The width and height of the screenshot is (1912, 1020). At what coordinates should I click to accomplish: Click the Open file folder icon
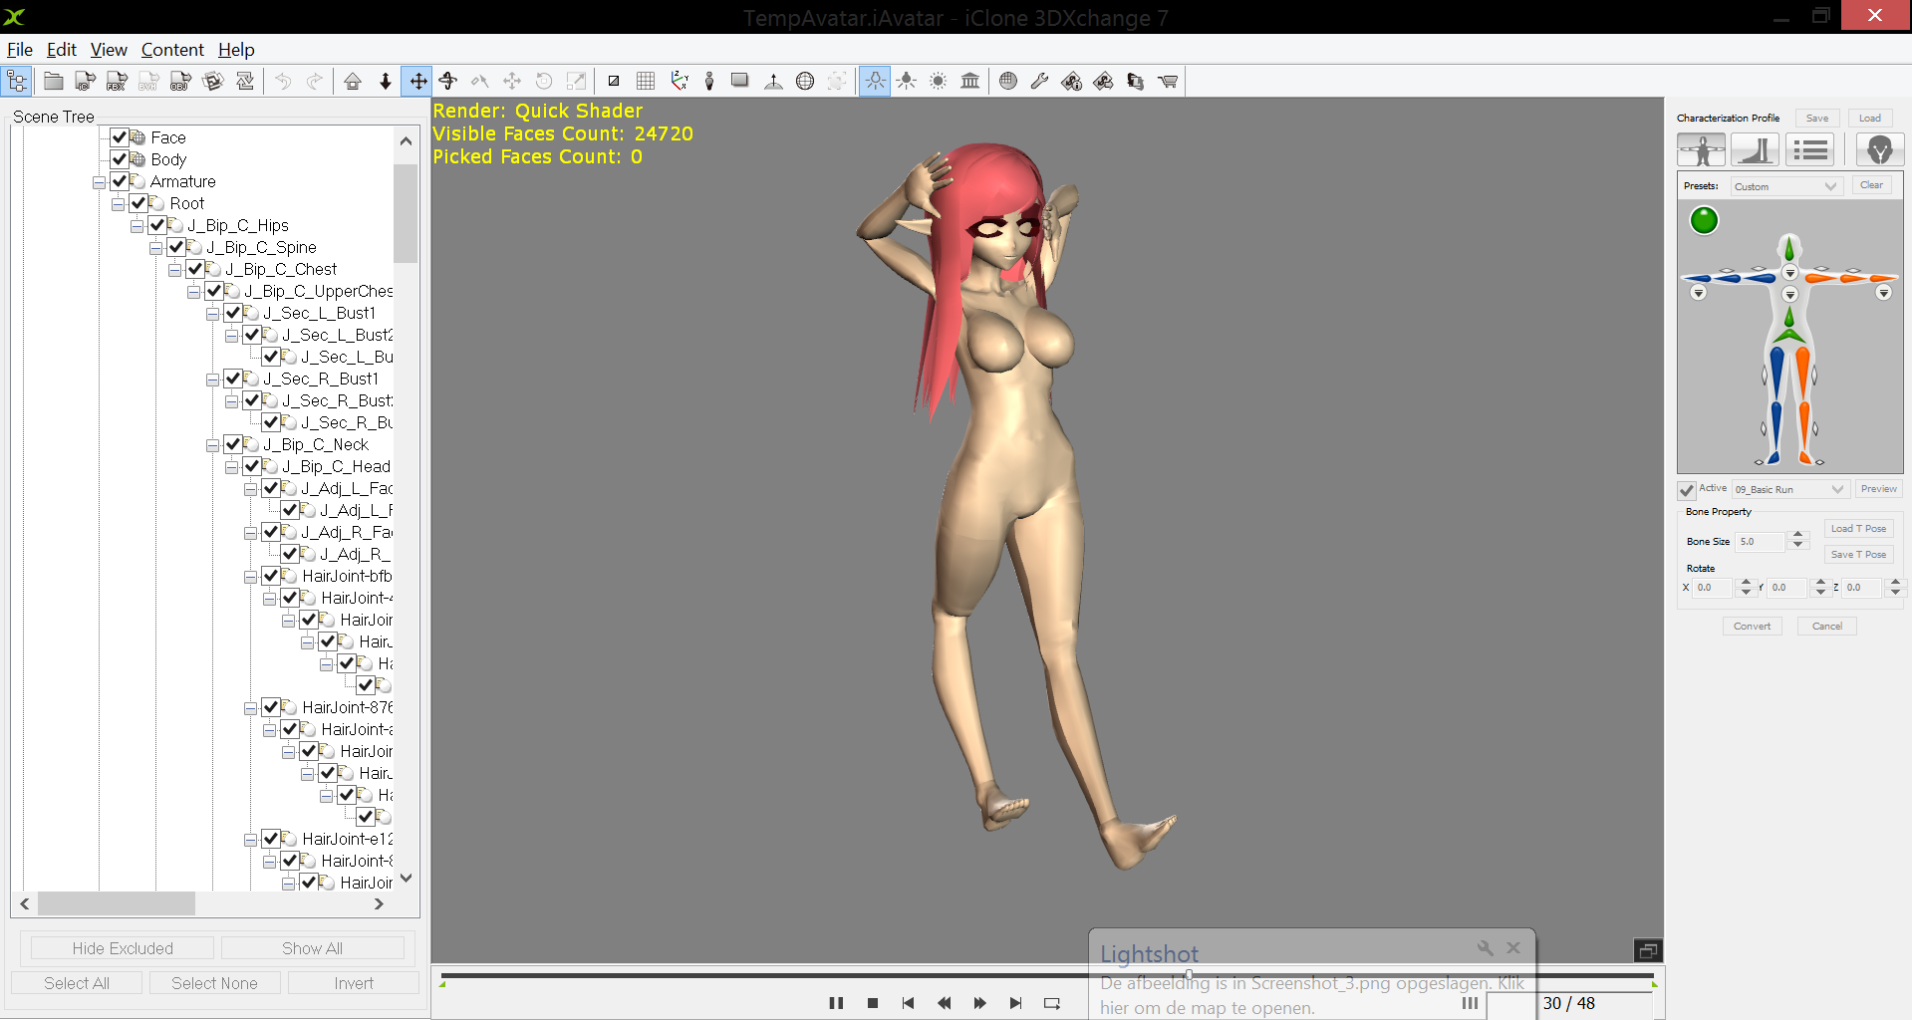coord(54,82)
